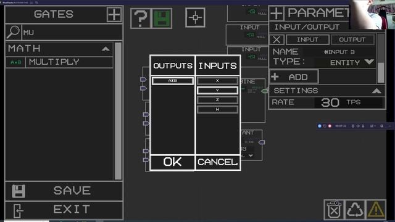Select the A*B output in dialog
The image size is (395, 222).
[x=173, y=81]
